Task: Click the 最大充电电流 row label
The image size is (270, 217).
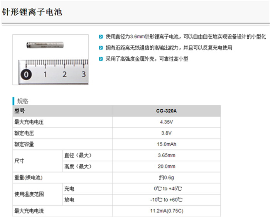Action: (x=29, y=211)
